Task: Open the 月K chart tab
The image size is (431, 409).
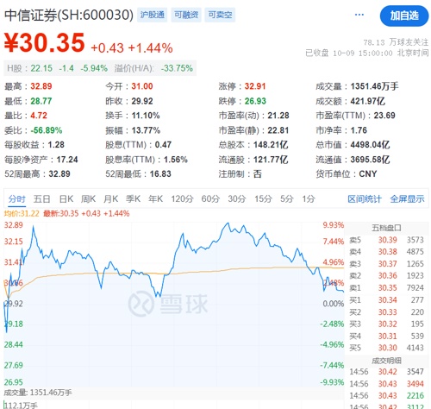Action: (x=110, y=198)
